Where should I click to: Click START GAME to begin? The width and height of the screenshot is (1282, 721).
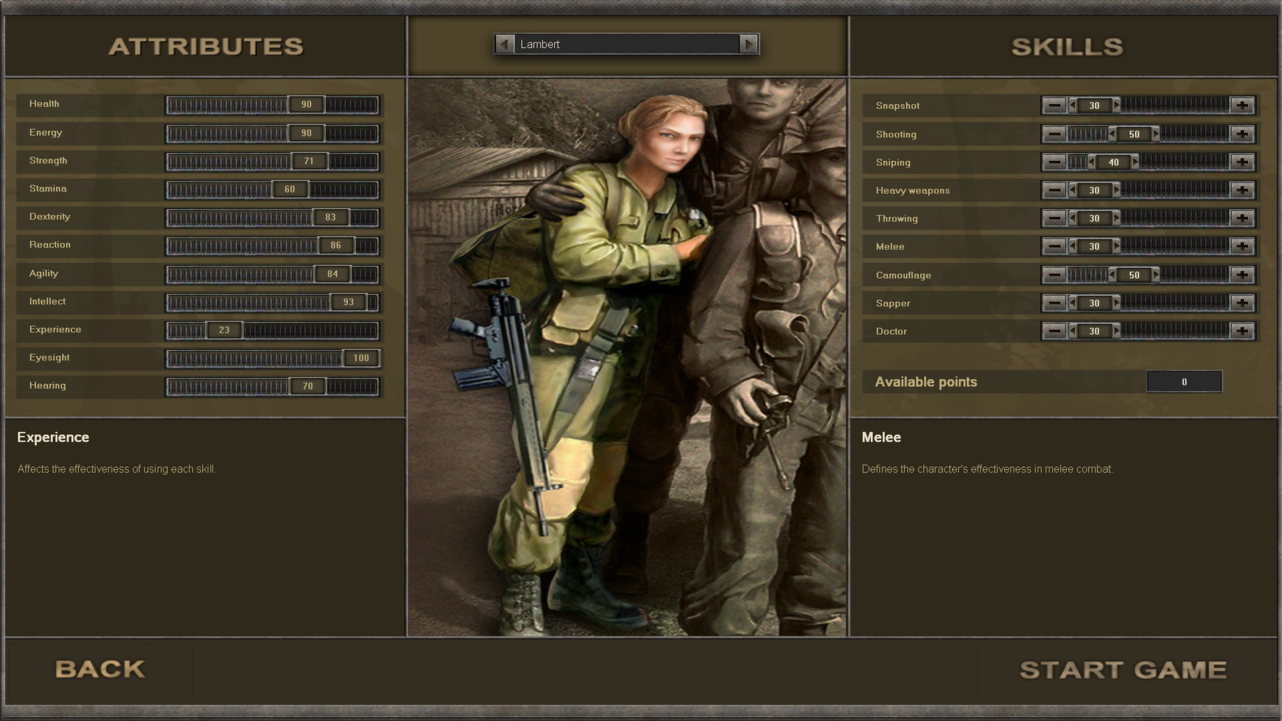pyautogui.click(x=1124, y=669)
